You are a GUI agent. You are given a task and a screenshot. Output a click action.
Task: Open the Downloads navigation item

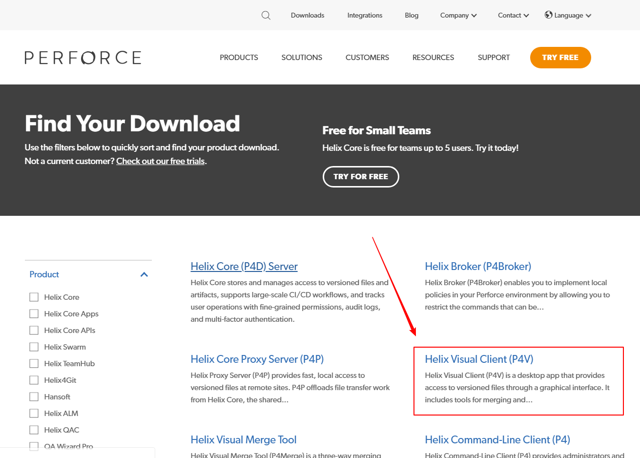[x=307, y=15]
